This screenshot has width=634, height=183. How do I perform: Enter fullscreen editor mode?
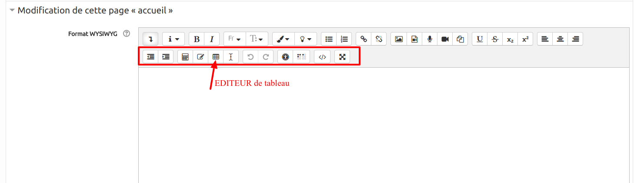point(342,57)
